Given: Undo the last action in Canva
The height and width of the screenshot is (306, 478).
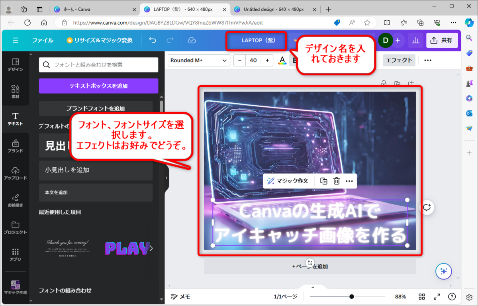Looking at the screenshot, I should pos(153,40).
